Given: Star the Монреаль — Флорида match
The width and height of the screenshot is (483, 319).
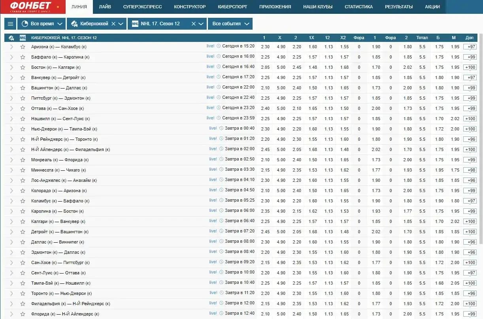Looking at the screenshot, I should [23, 160].
